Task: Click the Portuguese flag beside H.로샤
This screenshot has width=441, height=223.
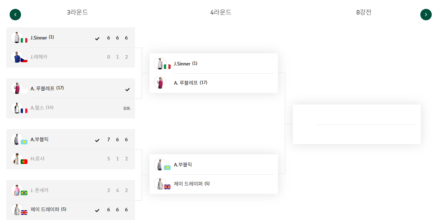Action: coord(24,161)
